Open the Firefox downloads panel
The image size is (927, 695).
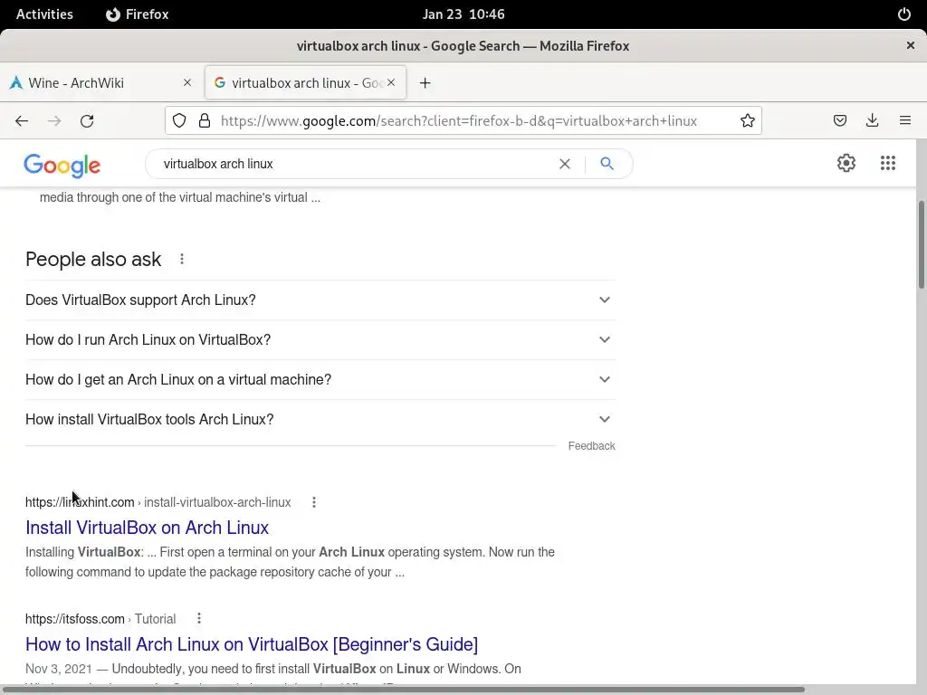coord(872,121)
